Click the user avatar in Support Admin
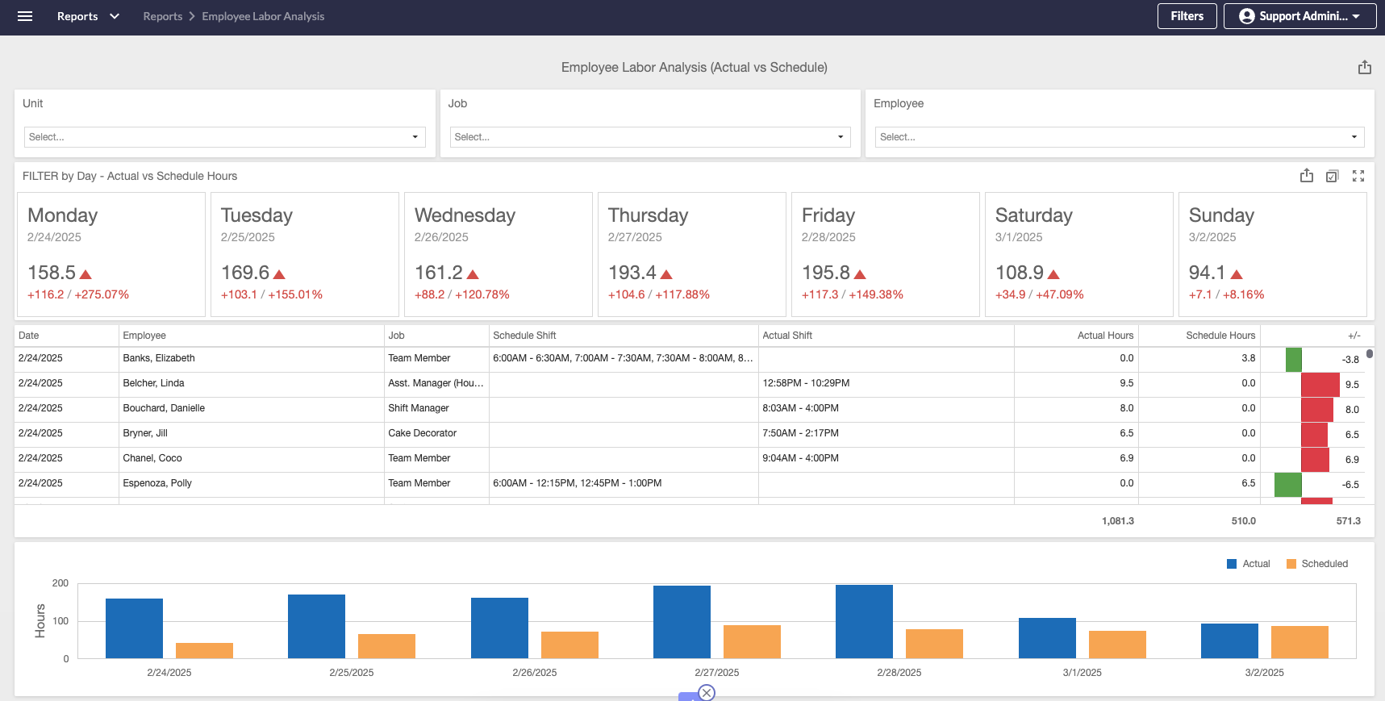Viewport: 1385px width, 701px height. (1246, 16)
